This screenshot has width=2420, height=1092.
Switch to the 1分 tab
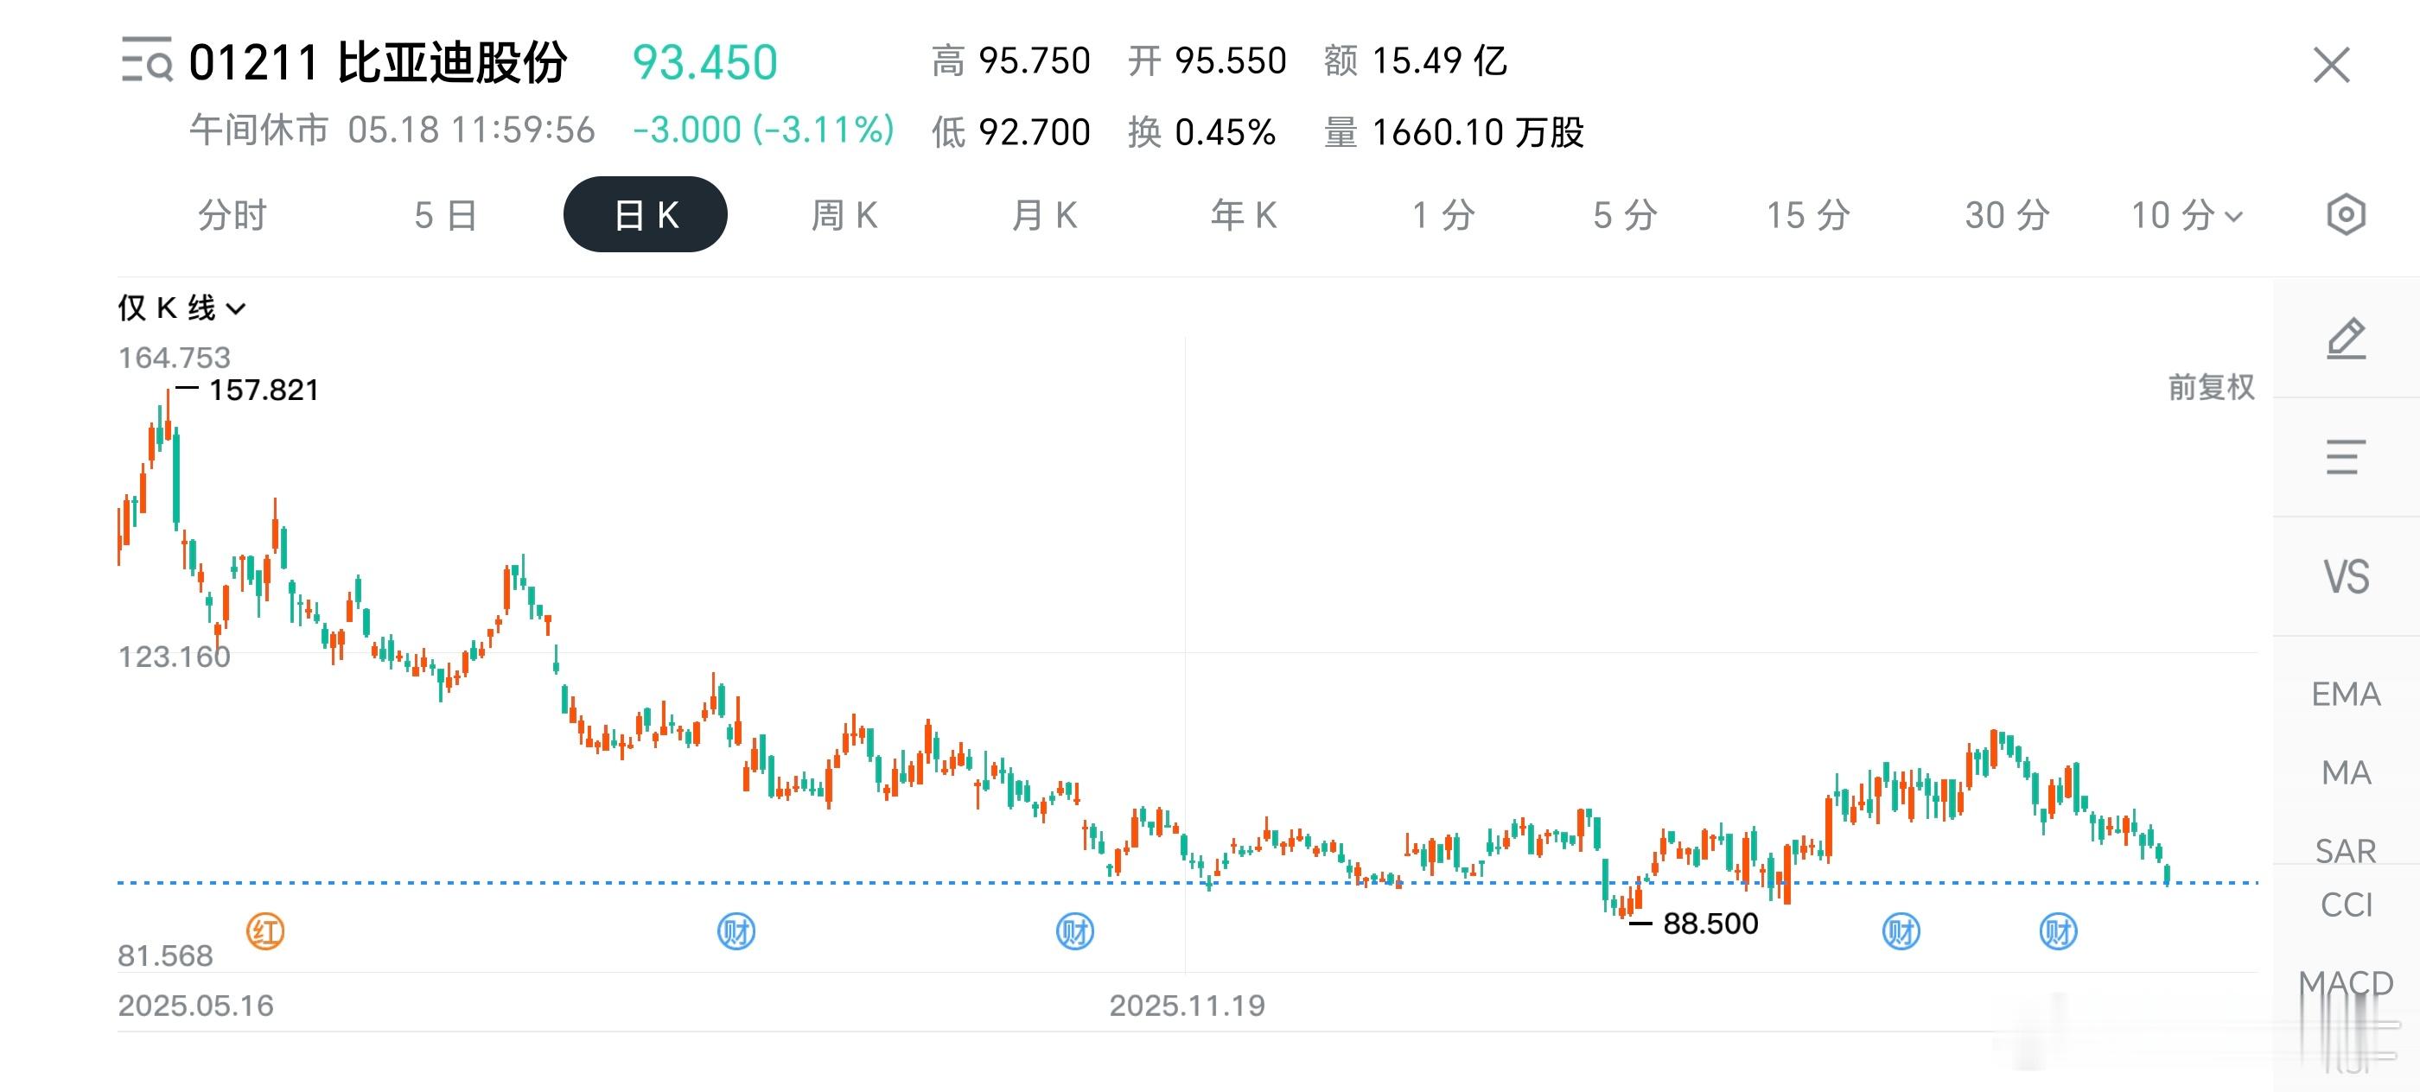[x=1443, y=215]
